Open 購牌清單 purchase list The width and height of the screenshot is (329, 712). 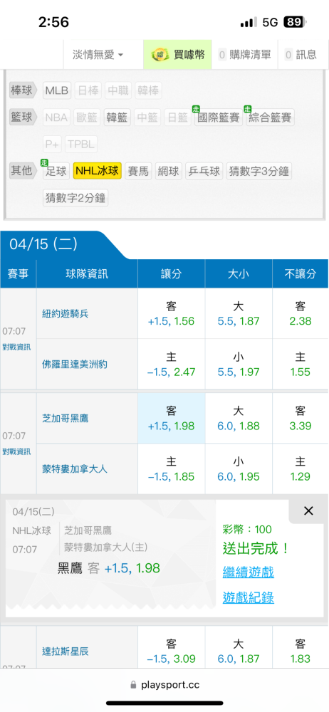pyautogui.click(x=245, y=55)
